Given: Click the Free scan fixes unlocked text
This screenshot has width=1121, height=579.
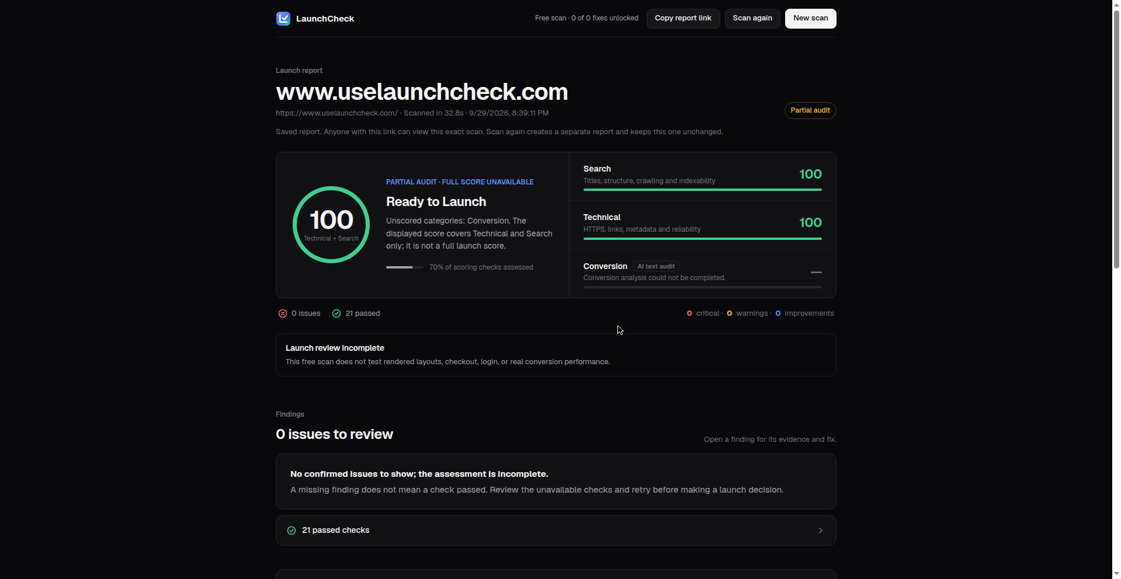Looking at the screenshot, I should (586, 18).
